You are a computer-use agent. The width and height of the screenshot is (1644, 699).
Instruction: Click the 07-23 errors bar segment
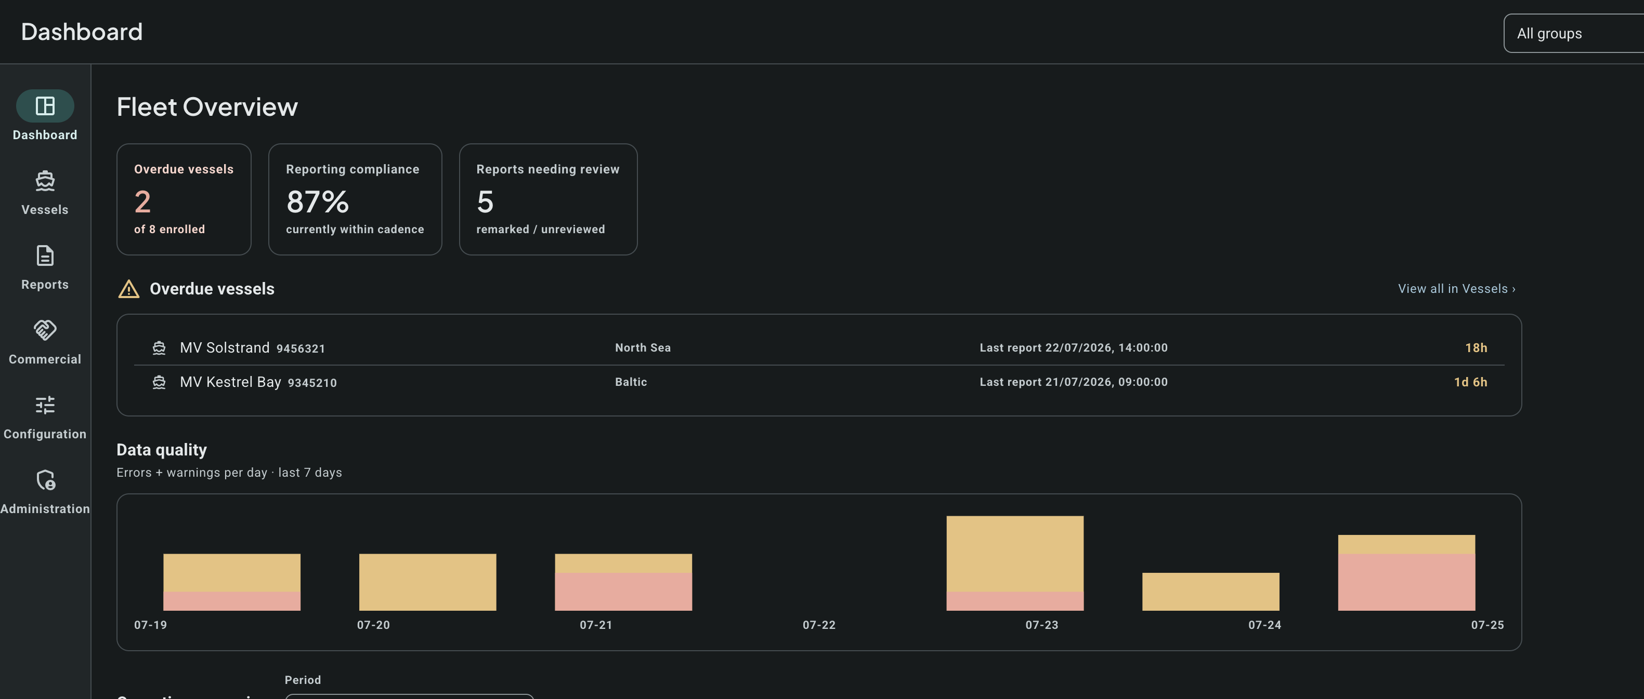1015,601
